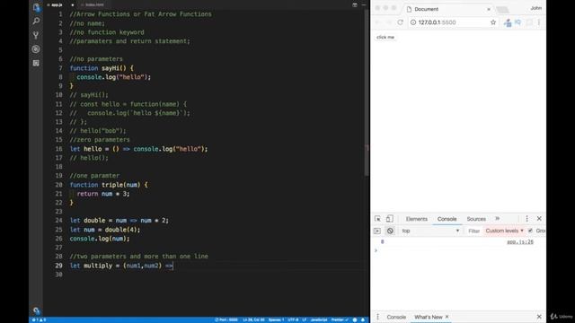
Task: Click the errors and warnings status bar indicator
Action: tap(39, 320)
